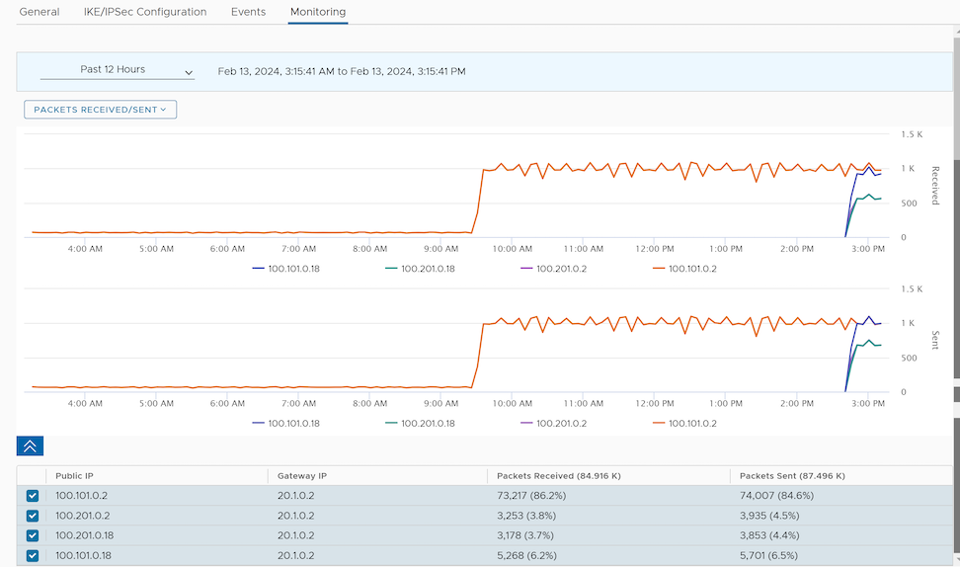This screenshot has height=567, width=960.
Task: Deselect the 100.101.0.18 row checkbox
Action: (x=33, y=555)
